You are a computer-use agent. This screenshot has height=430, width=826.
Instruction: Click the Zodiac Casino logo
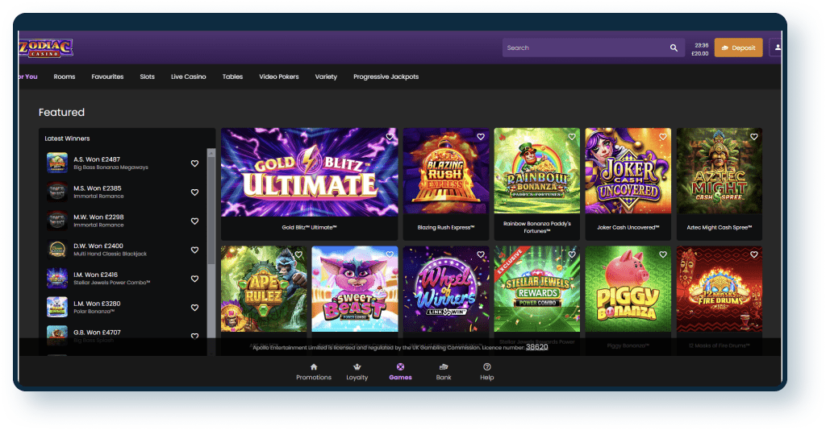(46, 48)
